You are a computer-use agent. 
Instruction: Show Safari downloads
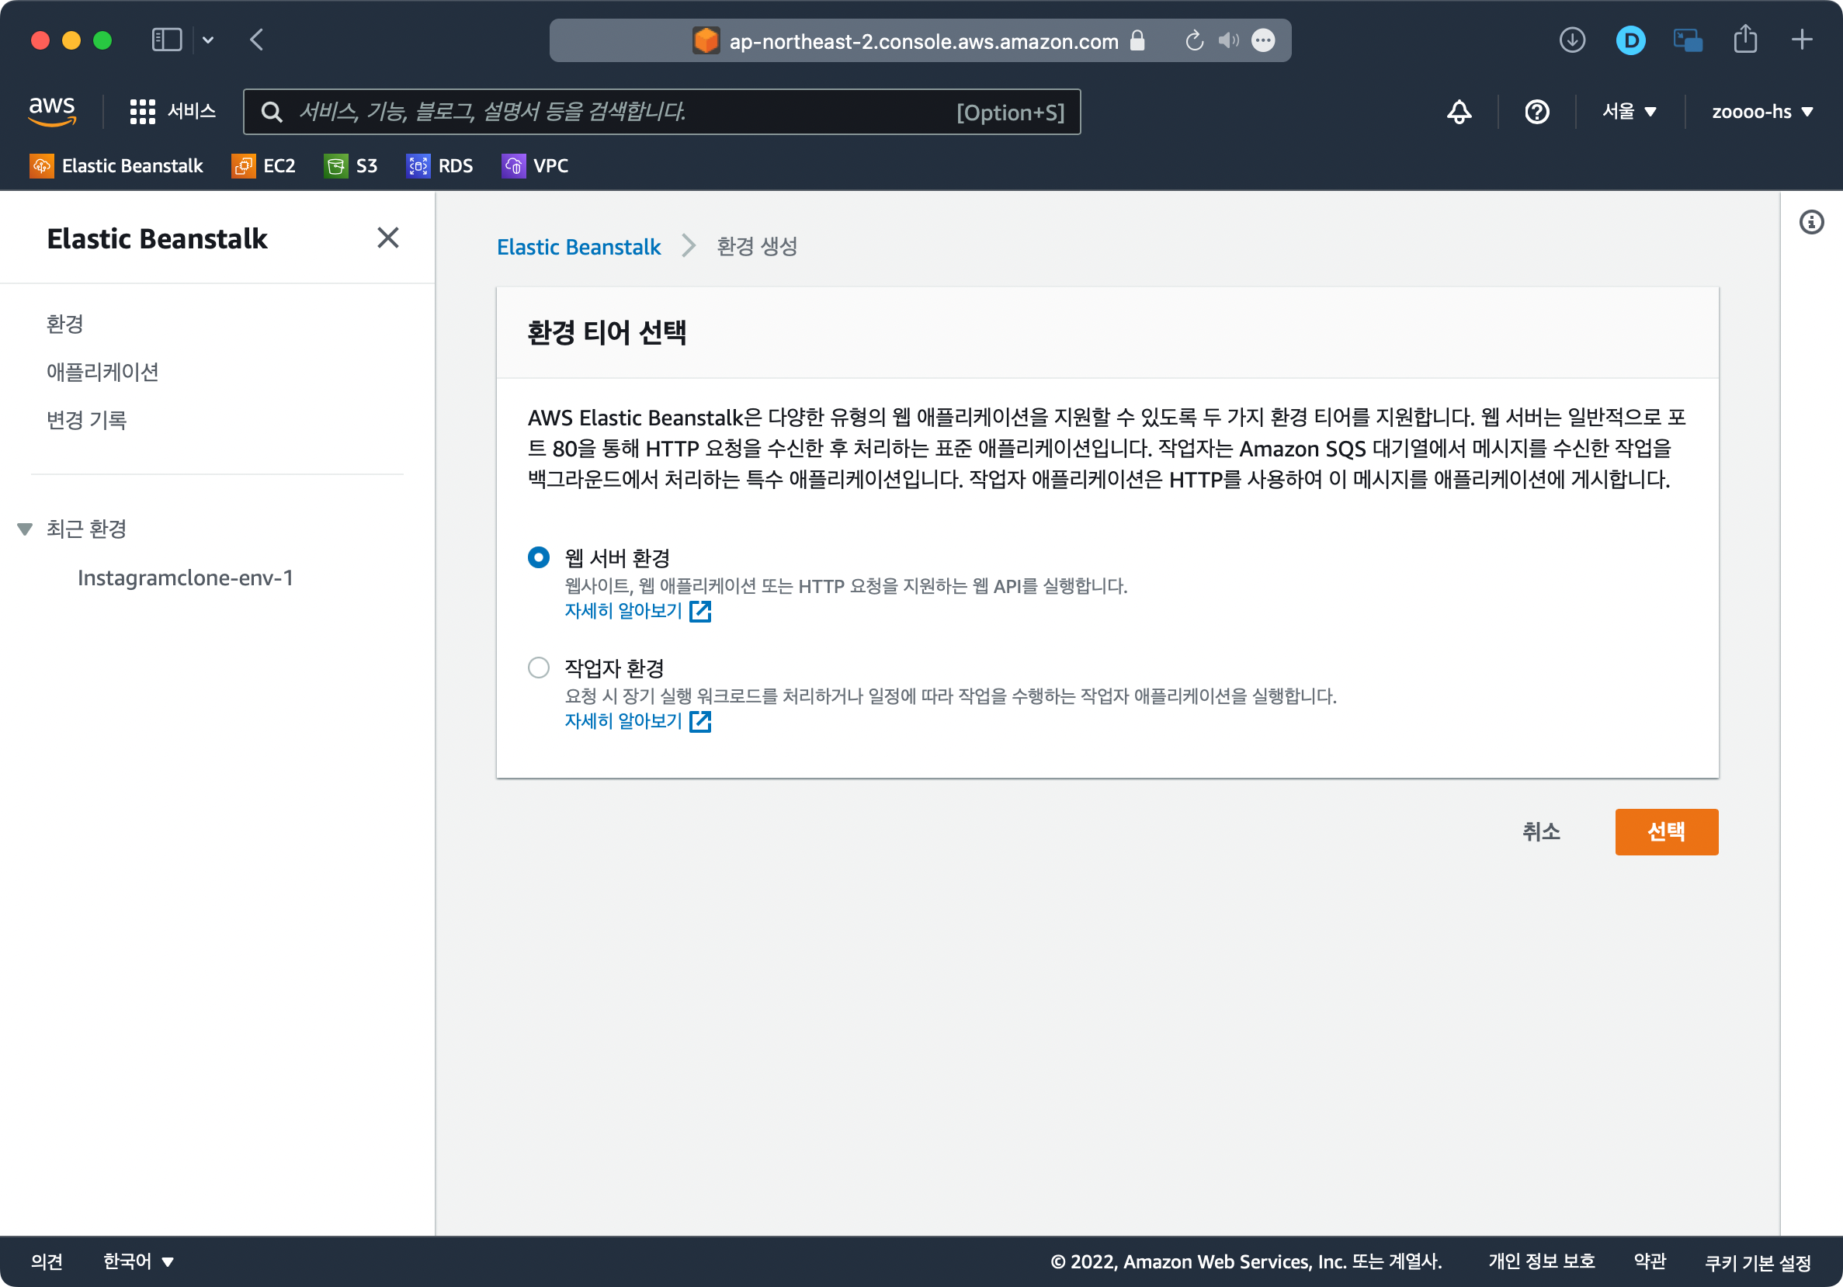point(1572,40)
